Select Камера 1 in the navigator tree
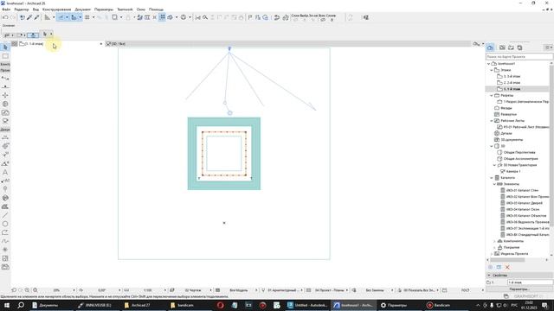This screenshot has height=311, width=554. pyautogui.click(x=513, y=171)
